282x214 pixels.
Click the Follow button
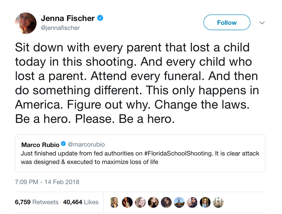click(227, 23)
